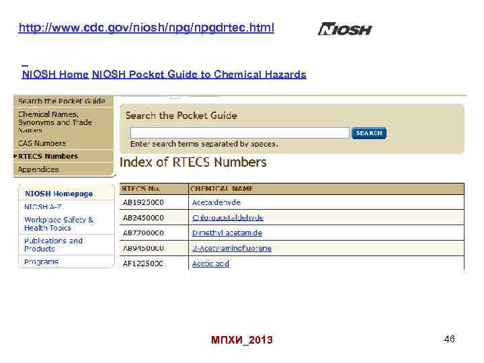Open Workplace Safety & Health Topics
The image size is (484, 363).
59,224
